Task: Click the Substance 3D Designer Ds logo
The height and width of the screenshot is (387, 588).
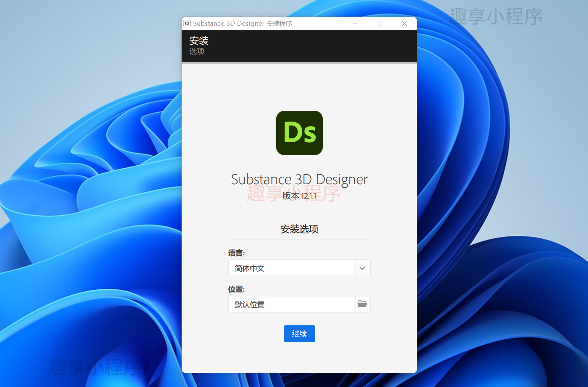Action: pyautogui.click(x=299, y=133)
